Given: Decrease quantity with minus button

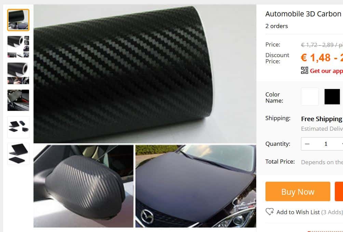Looking at the screenshot, I should (307, 144).
